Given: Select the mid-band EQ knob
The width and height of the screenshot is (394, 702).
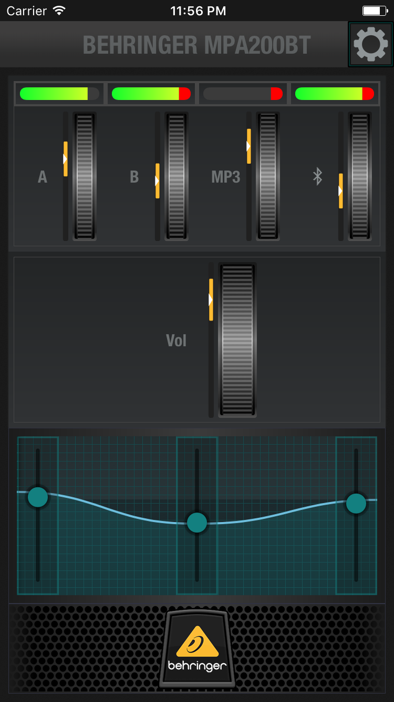Looking at the screenshot, I should 197,523.
